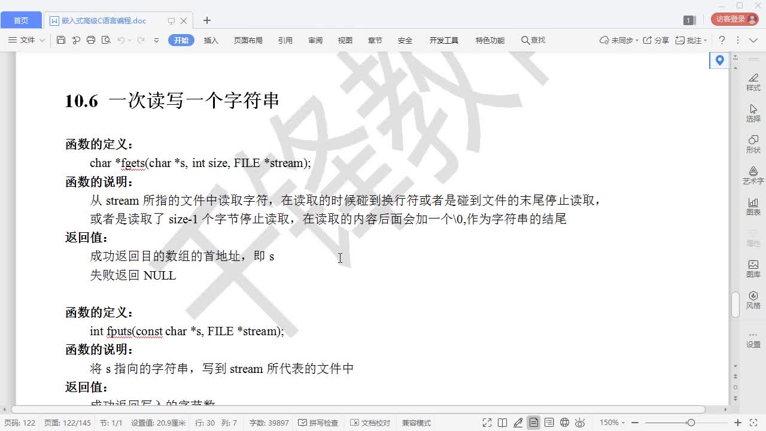
Task: Click zoom in plus button
Action: (738, 423)
